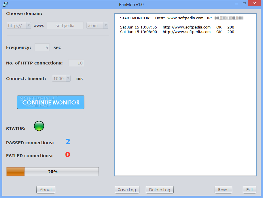The image size is (263, 198).
Task: Click the PASSED connections count 2
Action: click(68, 142)
